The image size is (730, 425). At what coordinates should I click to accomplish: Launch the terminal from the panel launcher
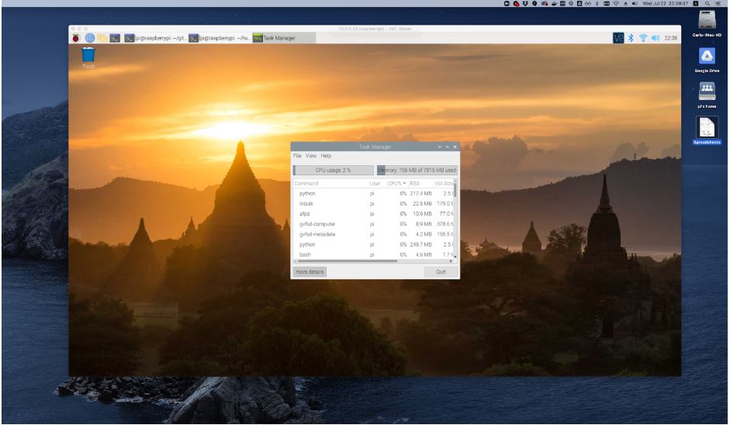(115, 38)
